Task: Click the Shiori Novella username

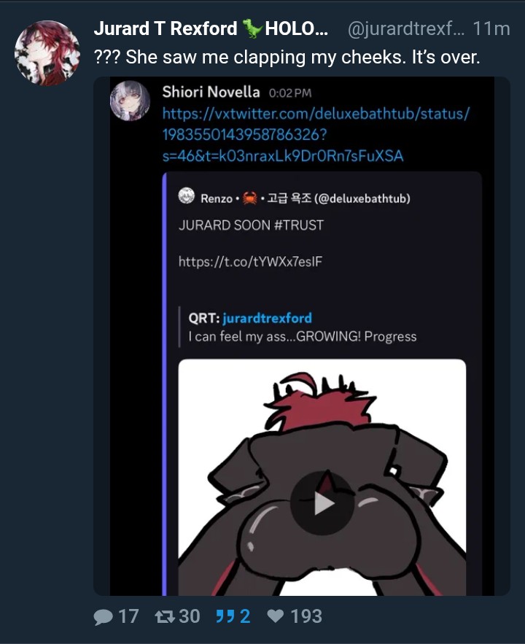Action: 211,92
